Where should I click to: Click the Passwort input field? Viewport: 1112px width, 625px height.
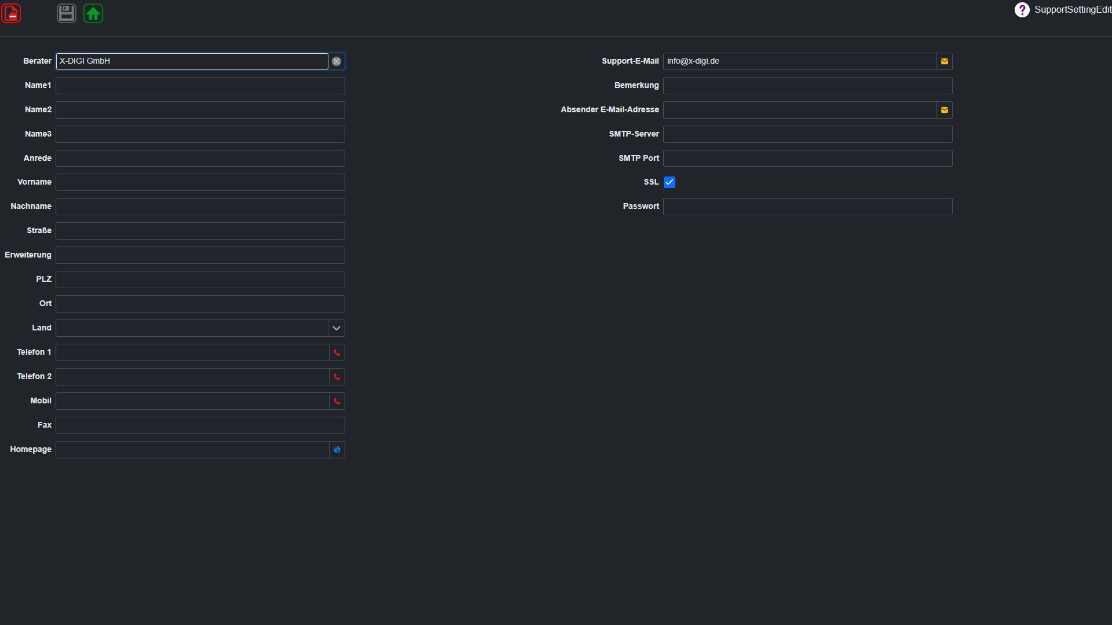click(808, 207)
